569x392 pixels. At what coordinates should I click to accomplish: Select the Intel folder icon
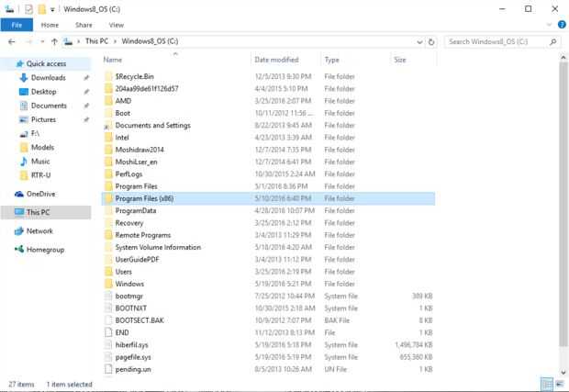click(x=108, y=138)
